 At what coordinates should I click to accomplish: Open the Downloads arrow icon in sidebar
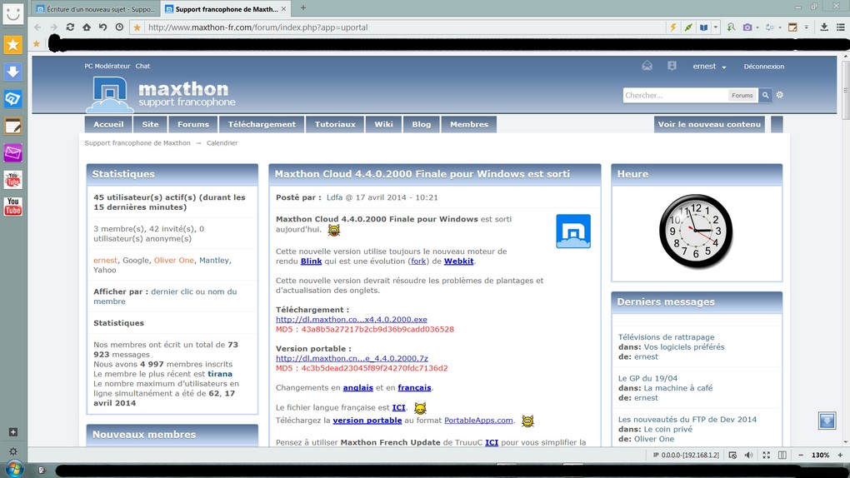[x=13, y=72]
